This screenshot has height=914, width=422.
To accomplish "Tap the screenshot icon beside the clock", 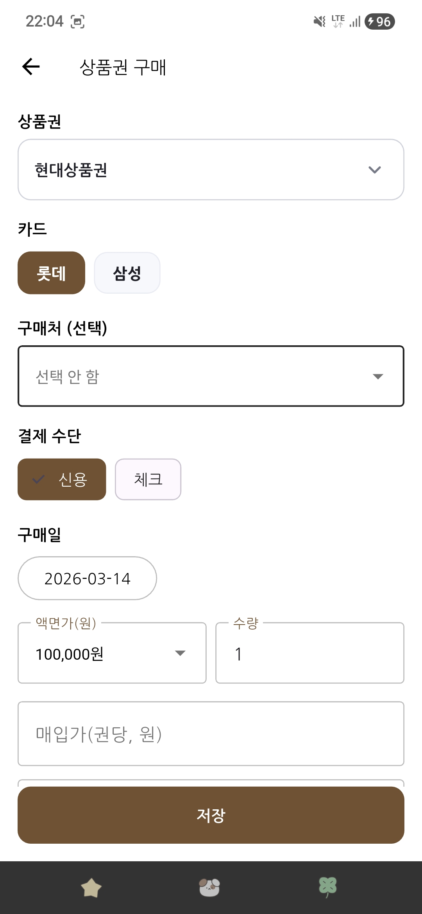I will [77, 21].
